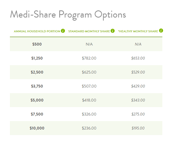174x144 pixels.
Task: Click info icon beside Healthy Monthly Share
Action: pyautogui.click(x=161, y=31)
